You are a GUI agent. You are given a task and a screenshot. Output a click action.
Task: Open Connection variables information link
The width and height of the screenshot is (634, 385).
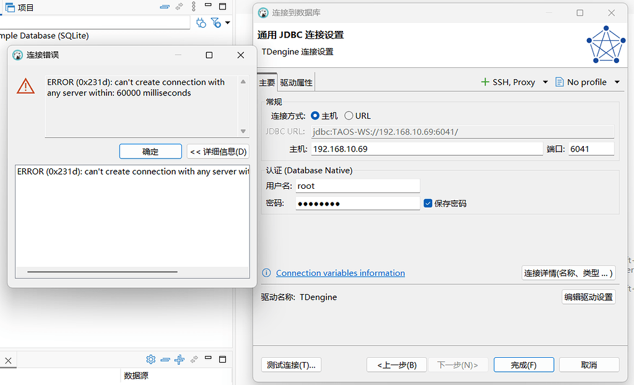tap(341, 273)
